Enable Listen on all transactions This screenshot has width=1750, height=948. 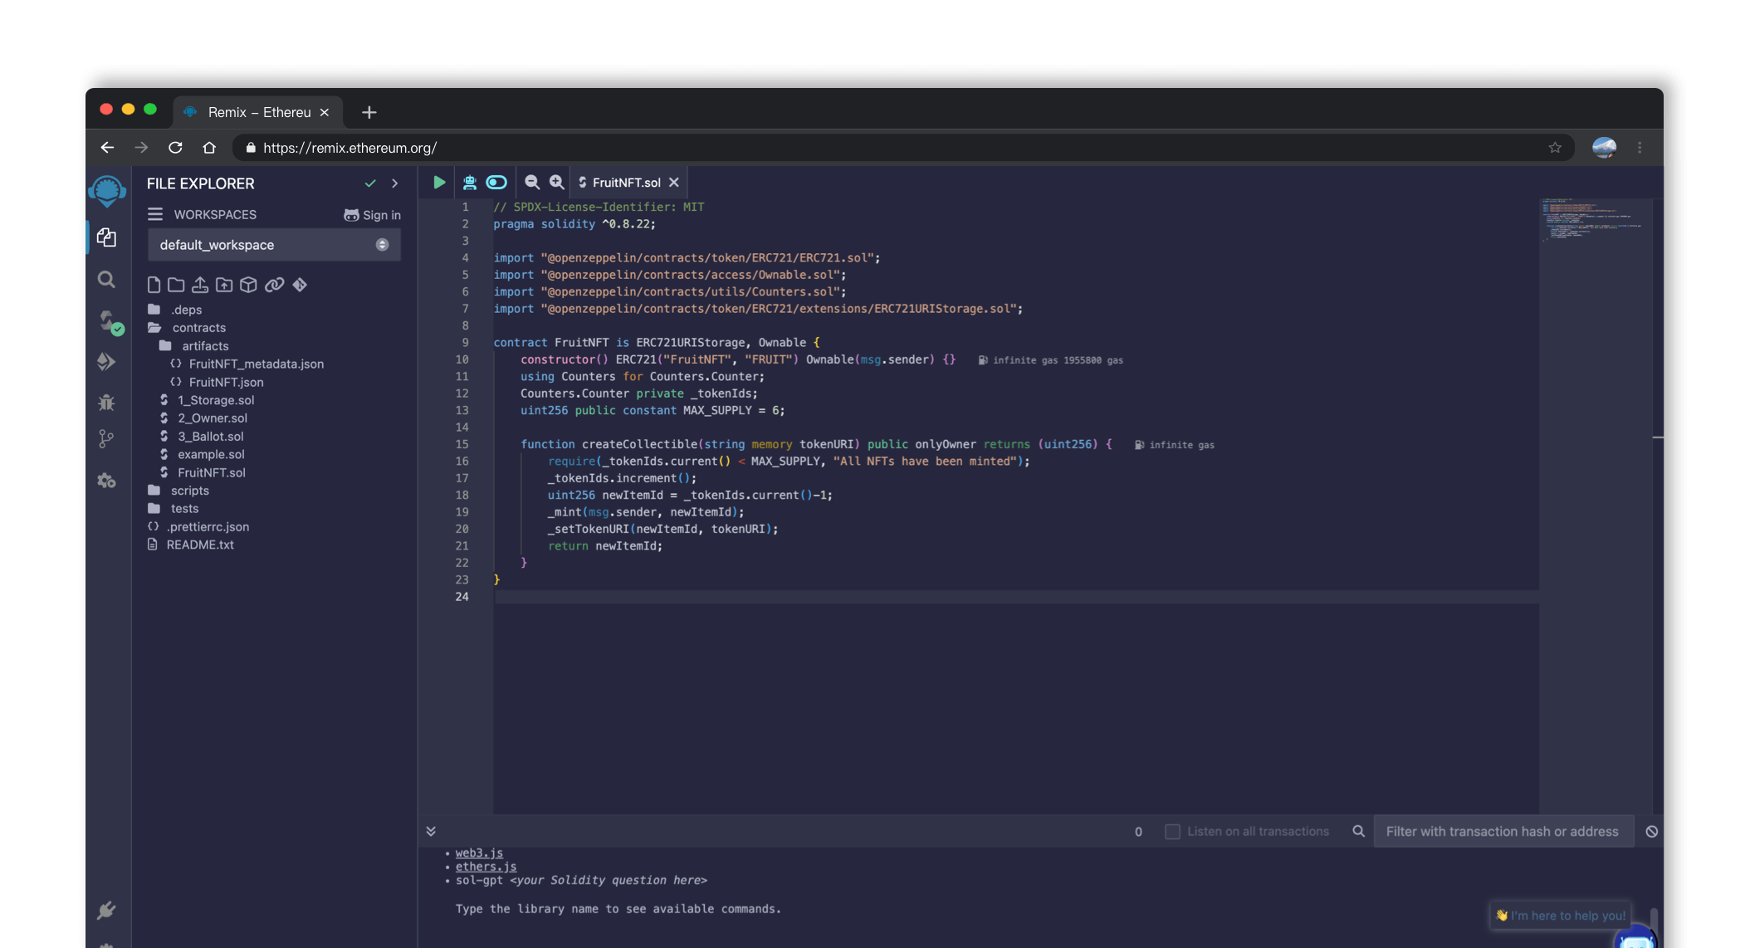(1172, 831)
